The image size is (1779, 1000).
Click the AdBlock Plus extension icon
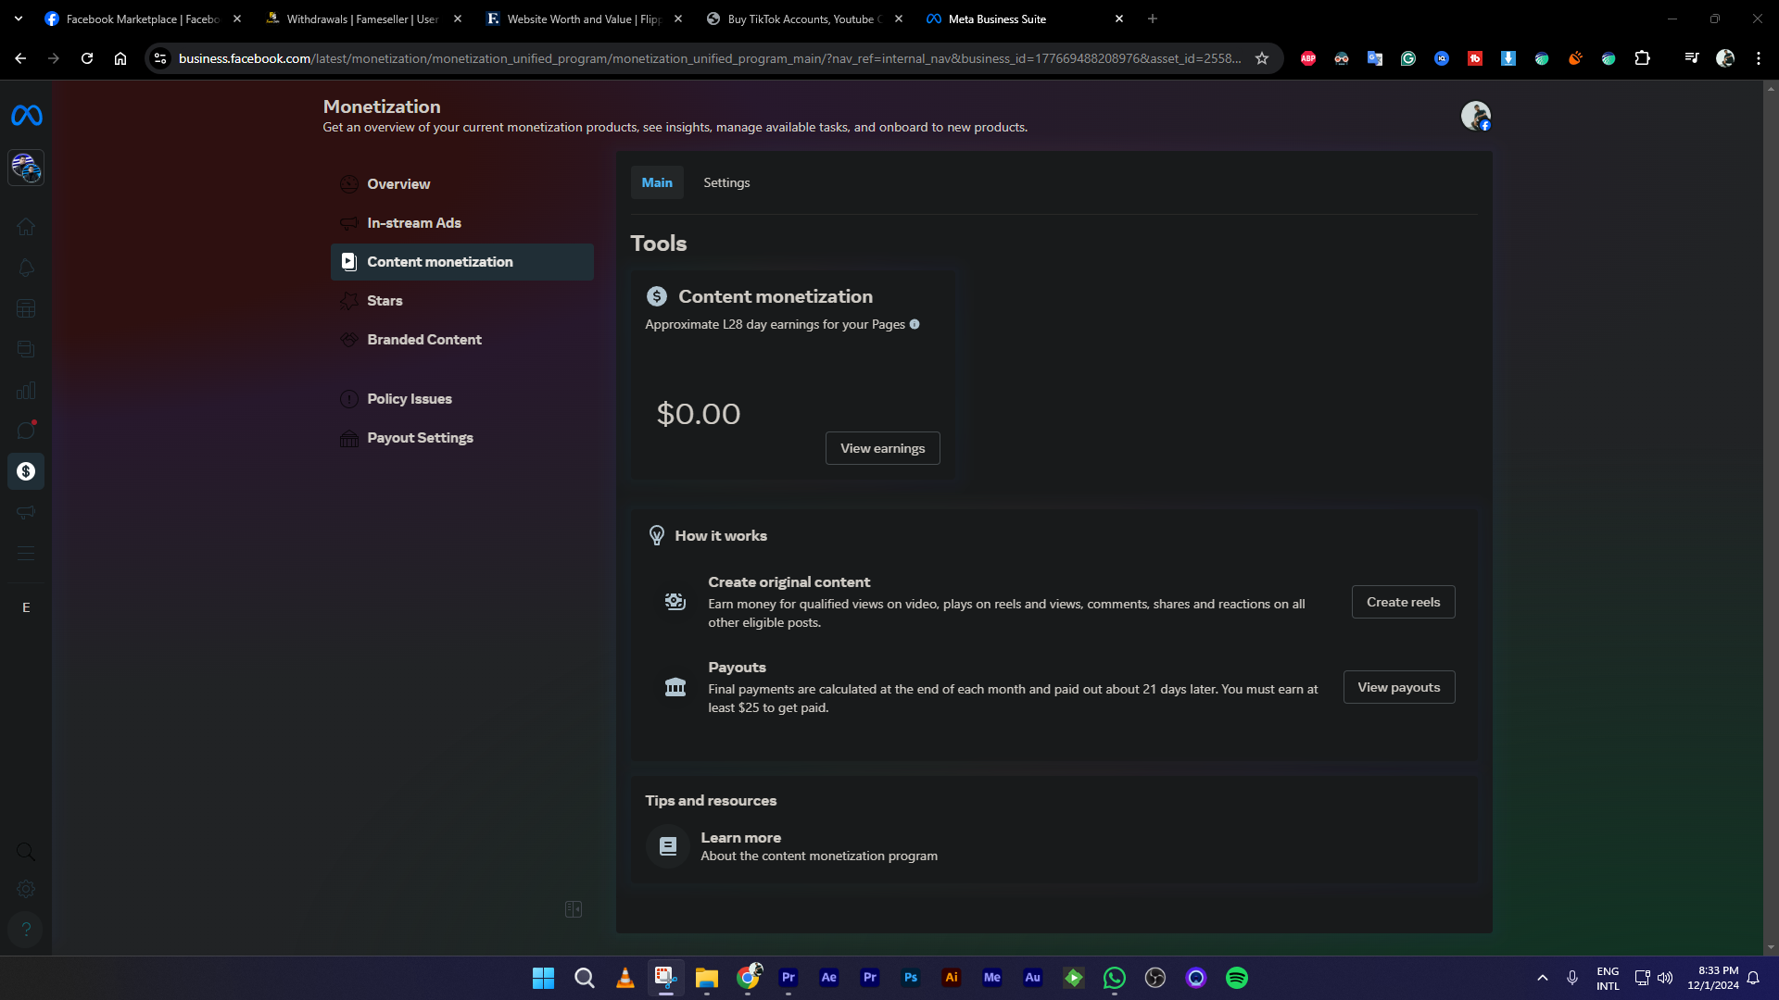pyautogui.click(x=1308, y=58)
